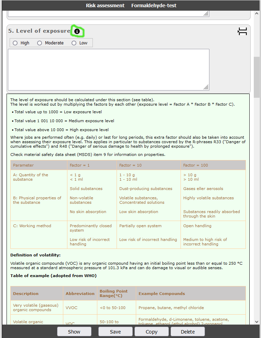Select the Low exposure radio button
This screenshot has height=338, width=261.
pyautogui.click(x=74, y=43)
